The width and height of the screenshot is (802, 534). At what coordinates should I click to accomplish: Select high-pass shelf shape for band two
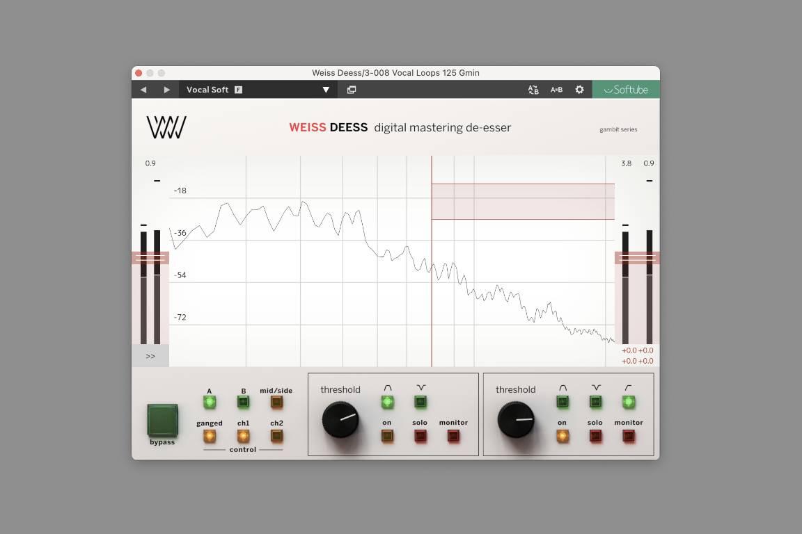point(629,402)
